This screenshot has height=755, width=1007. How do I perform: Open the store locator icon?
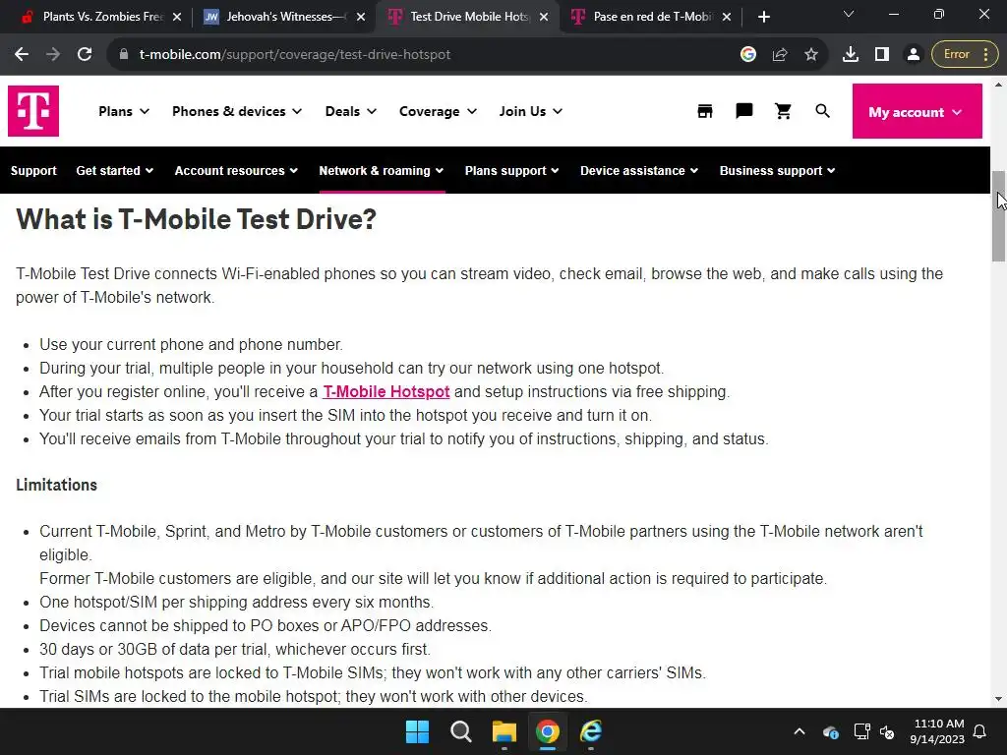[705, 111]
